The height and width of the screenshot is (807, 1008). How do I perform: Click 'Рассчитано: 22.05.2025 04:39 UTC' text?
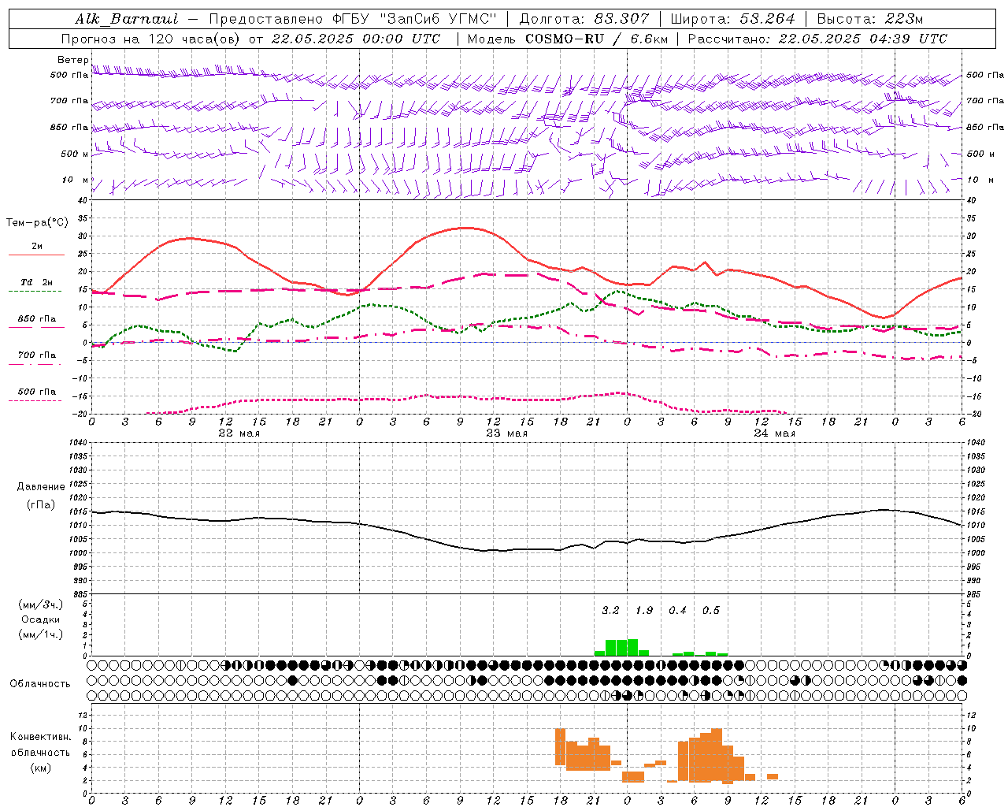pyautogui.click(x=817, y=39)
